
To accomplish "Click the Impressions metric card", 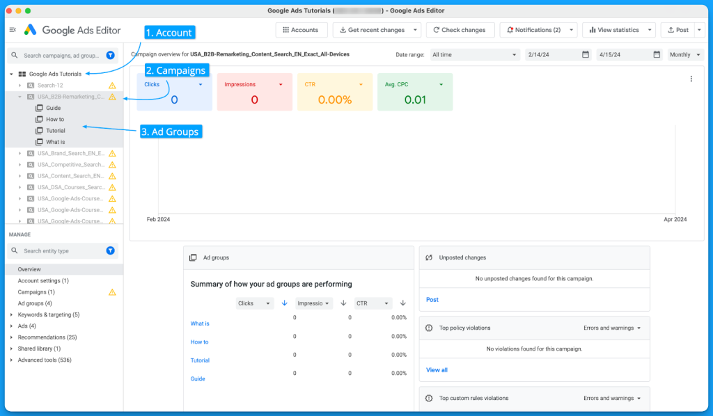I will [254, 93].
